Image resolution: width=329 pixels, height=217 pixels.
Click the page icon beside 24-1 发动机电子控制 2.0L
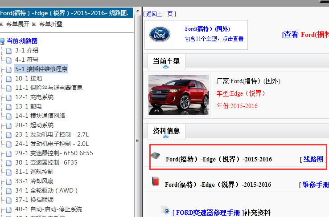[8, 144]
